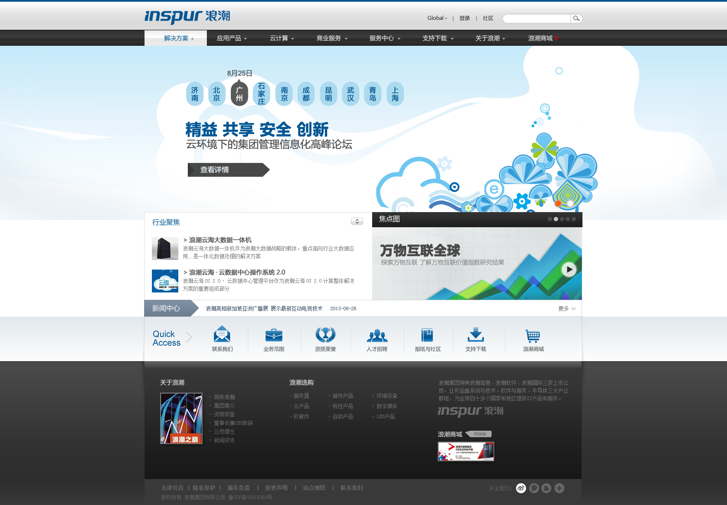
Task: Open 浪潮云海·云数据中心操作系统 2.0 article
Action: tap(234, 272)
